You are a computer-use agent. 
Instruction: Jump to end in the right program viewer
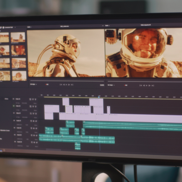153,85
